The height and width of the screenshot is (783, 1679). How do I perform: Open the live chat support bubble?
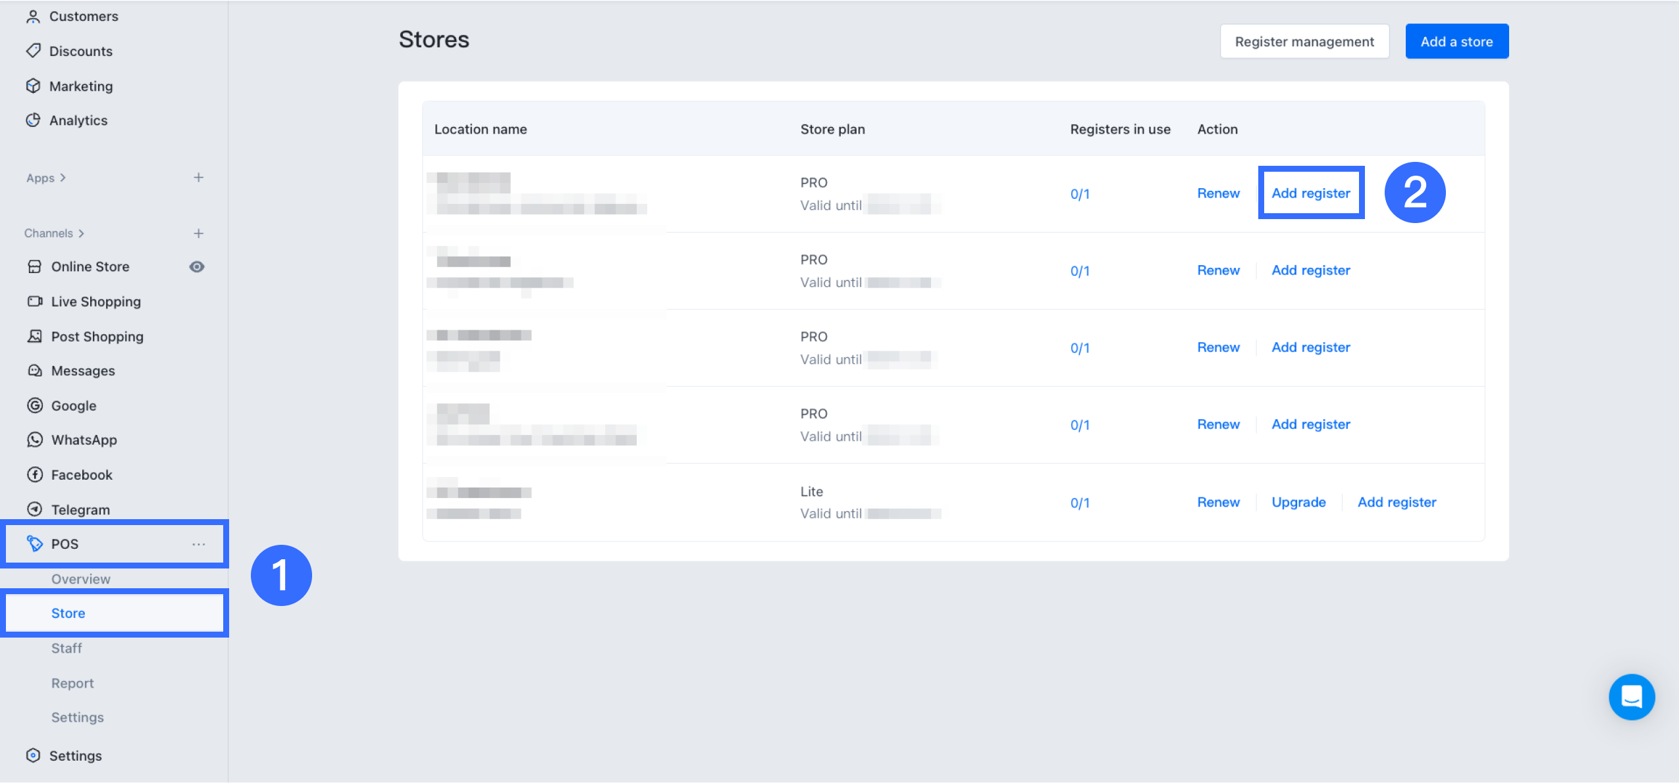(x=1631, y=697)
